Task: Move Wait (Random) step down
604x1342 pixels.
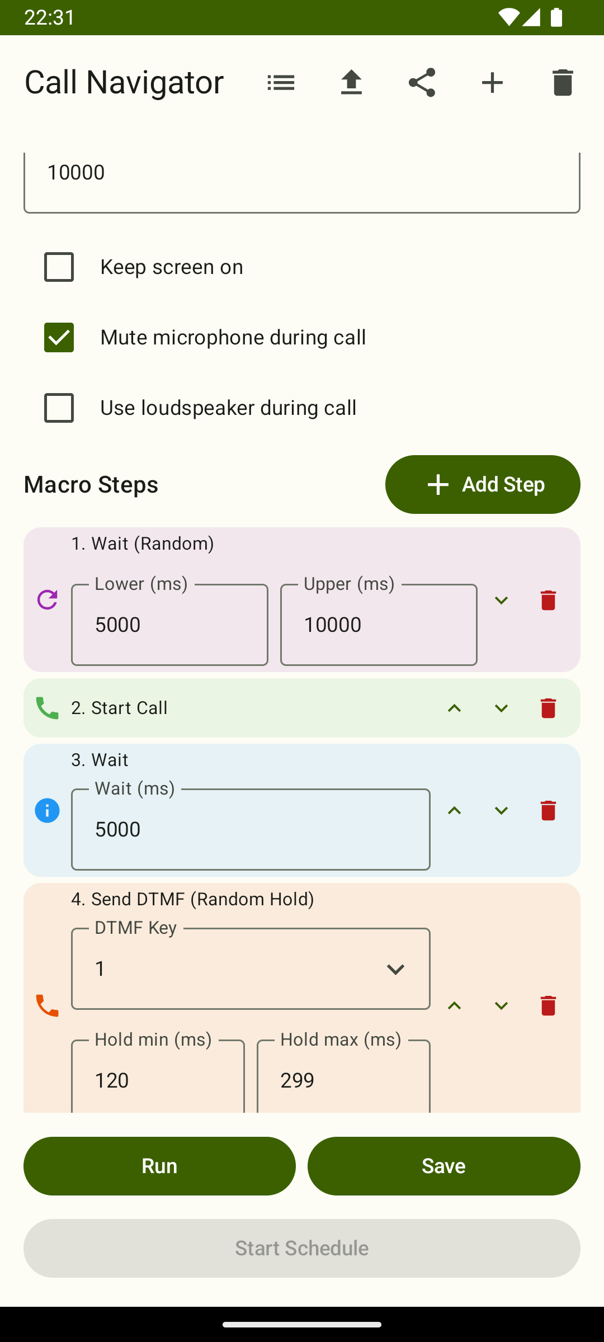Action: [501, 600]
